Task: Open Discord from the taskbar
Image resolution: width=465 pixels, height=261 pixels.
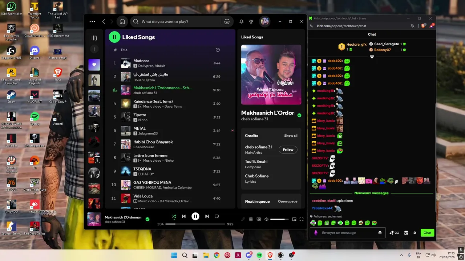Action: pos(249,255)
